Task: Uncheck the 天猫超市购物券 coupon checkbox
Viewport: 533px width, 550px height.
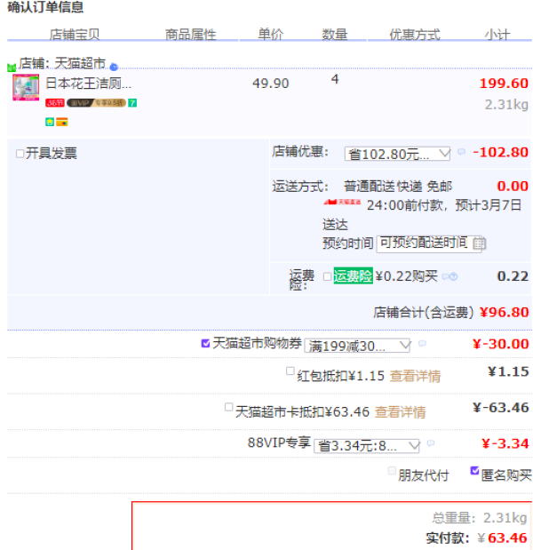Action: coord(205,343)
